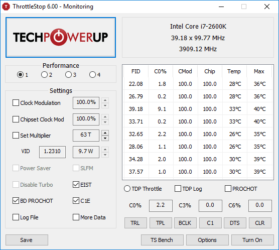279x250 pixels.
Task: Enable the More Data checkbox
Action: 76,217
